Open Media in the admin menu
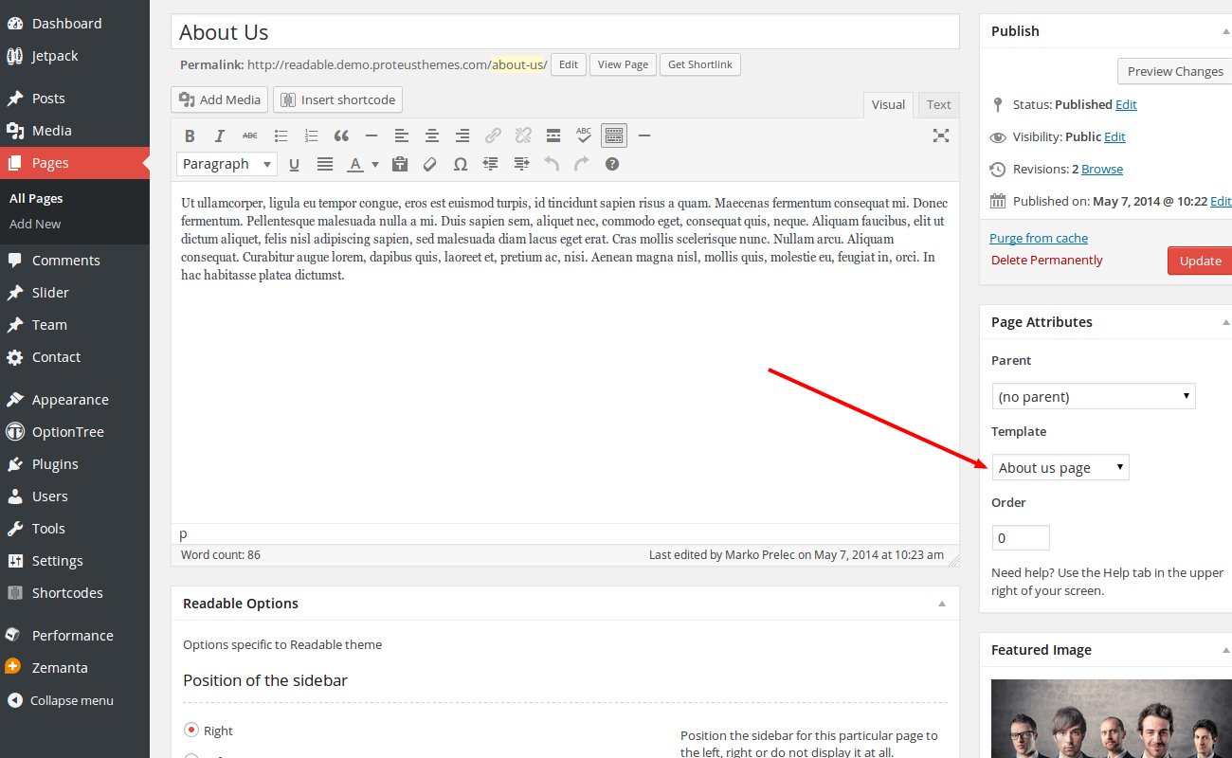The image size is (1232, 758). pyautogui.click(x=75, y=131)
